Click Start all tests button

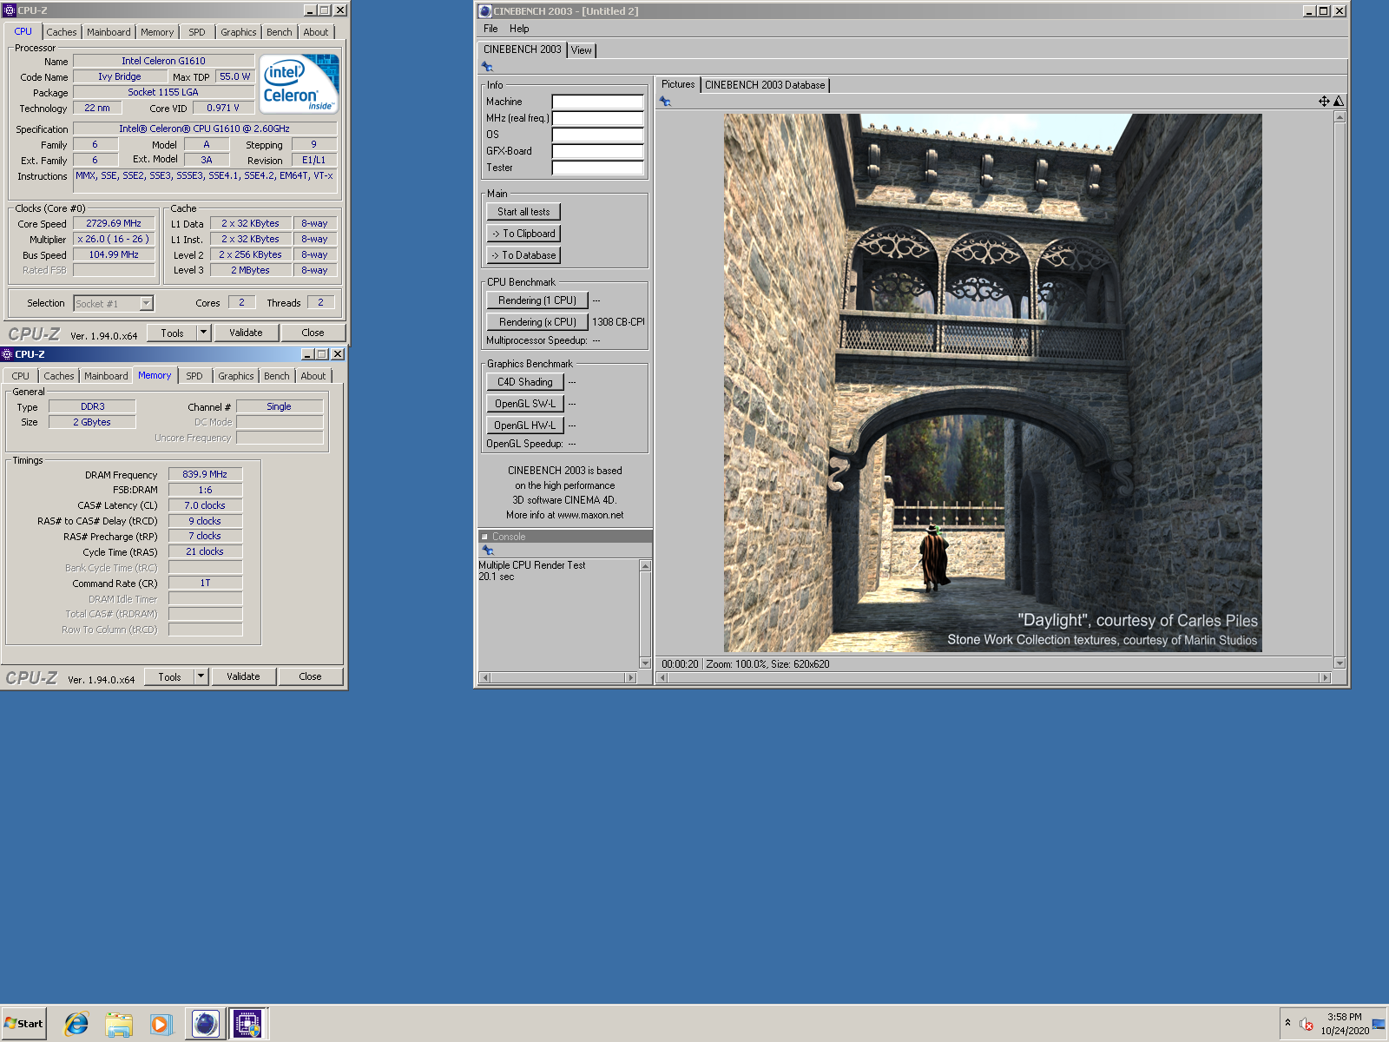[523, 212]
